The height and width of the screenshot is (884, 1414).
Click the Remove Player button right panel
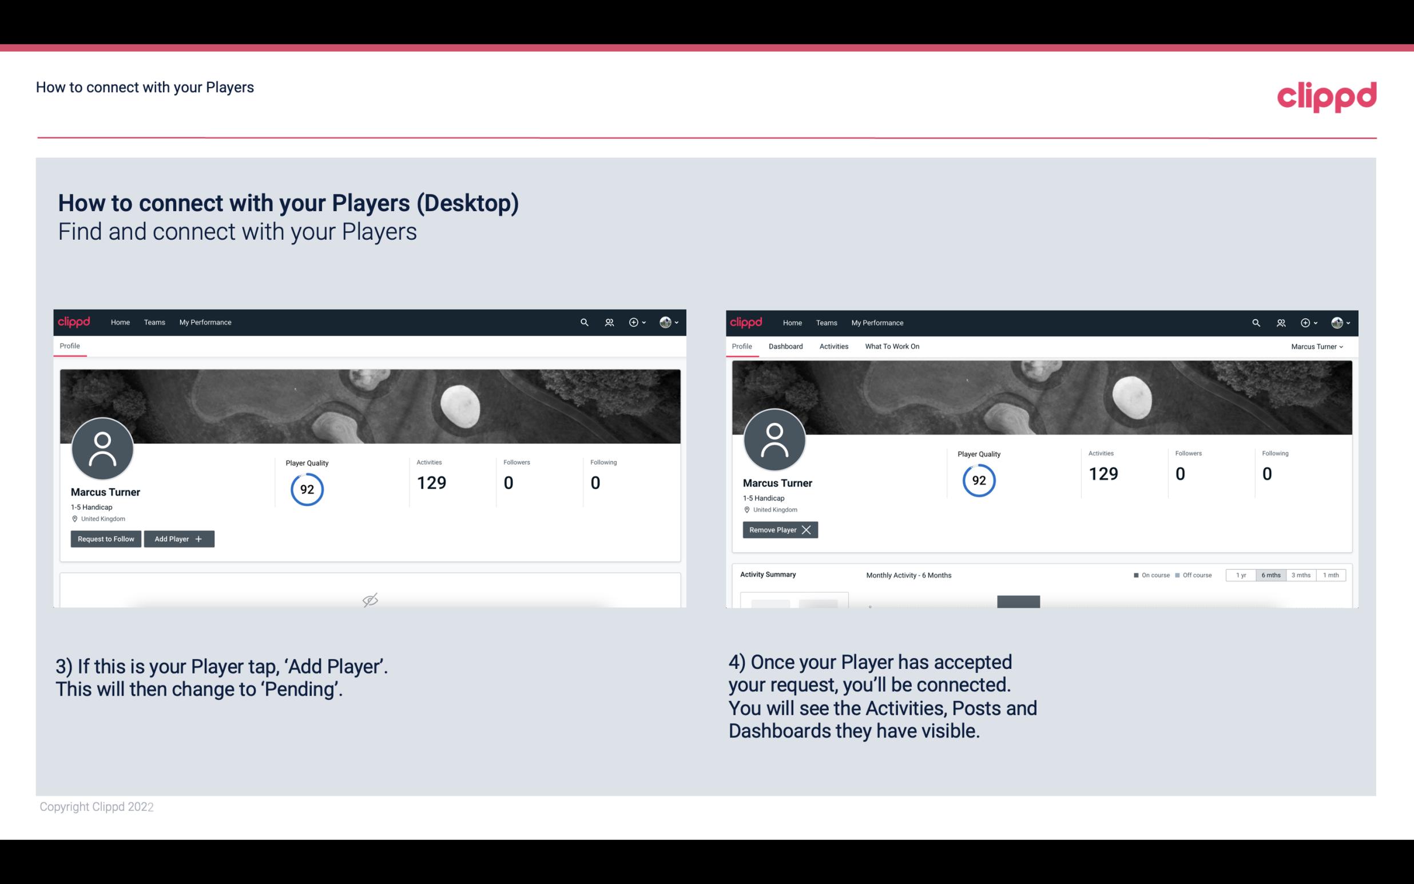click(779, 529)
